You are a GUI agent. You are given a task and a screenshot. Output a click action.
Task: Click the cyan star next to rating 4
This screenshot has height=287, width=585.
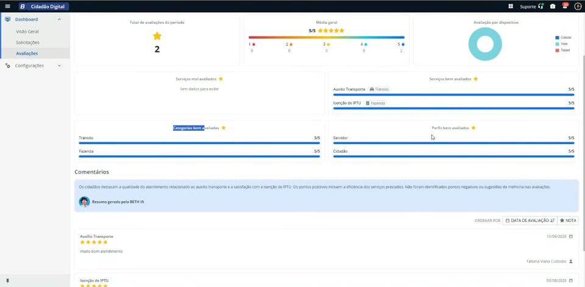click(366, 44)
